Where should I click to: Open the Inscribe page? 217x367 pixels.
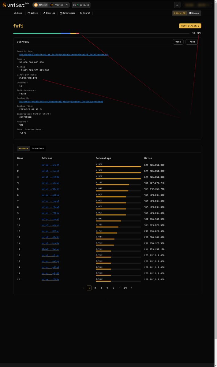coord(49,13)
